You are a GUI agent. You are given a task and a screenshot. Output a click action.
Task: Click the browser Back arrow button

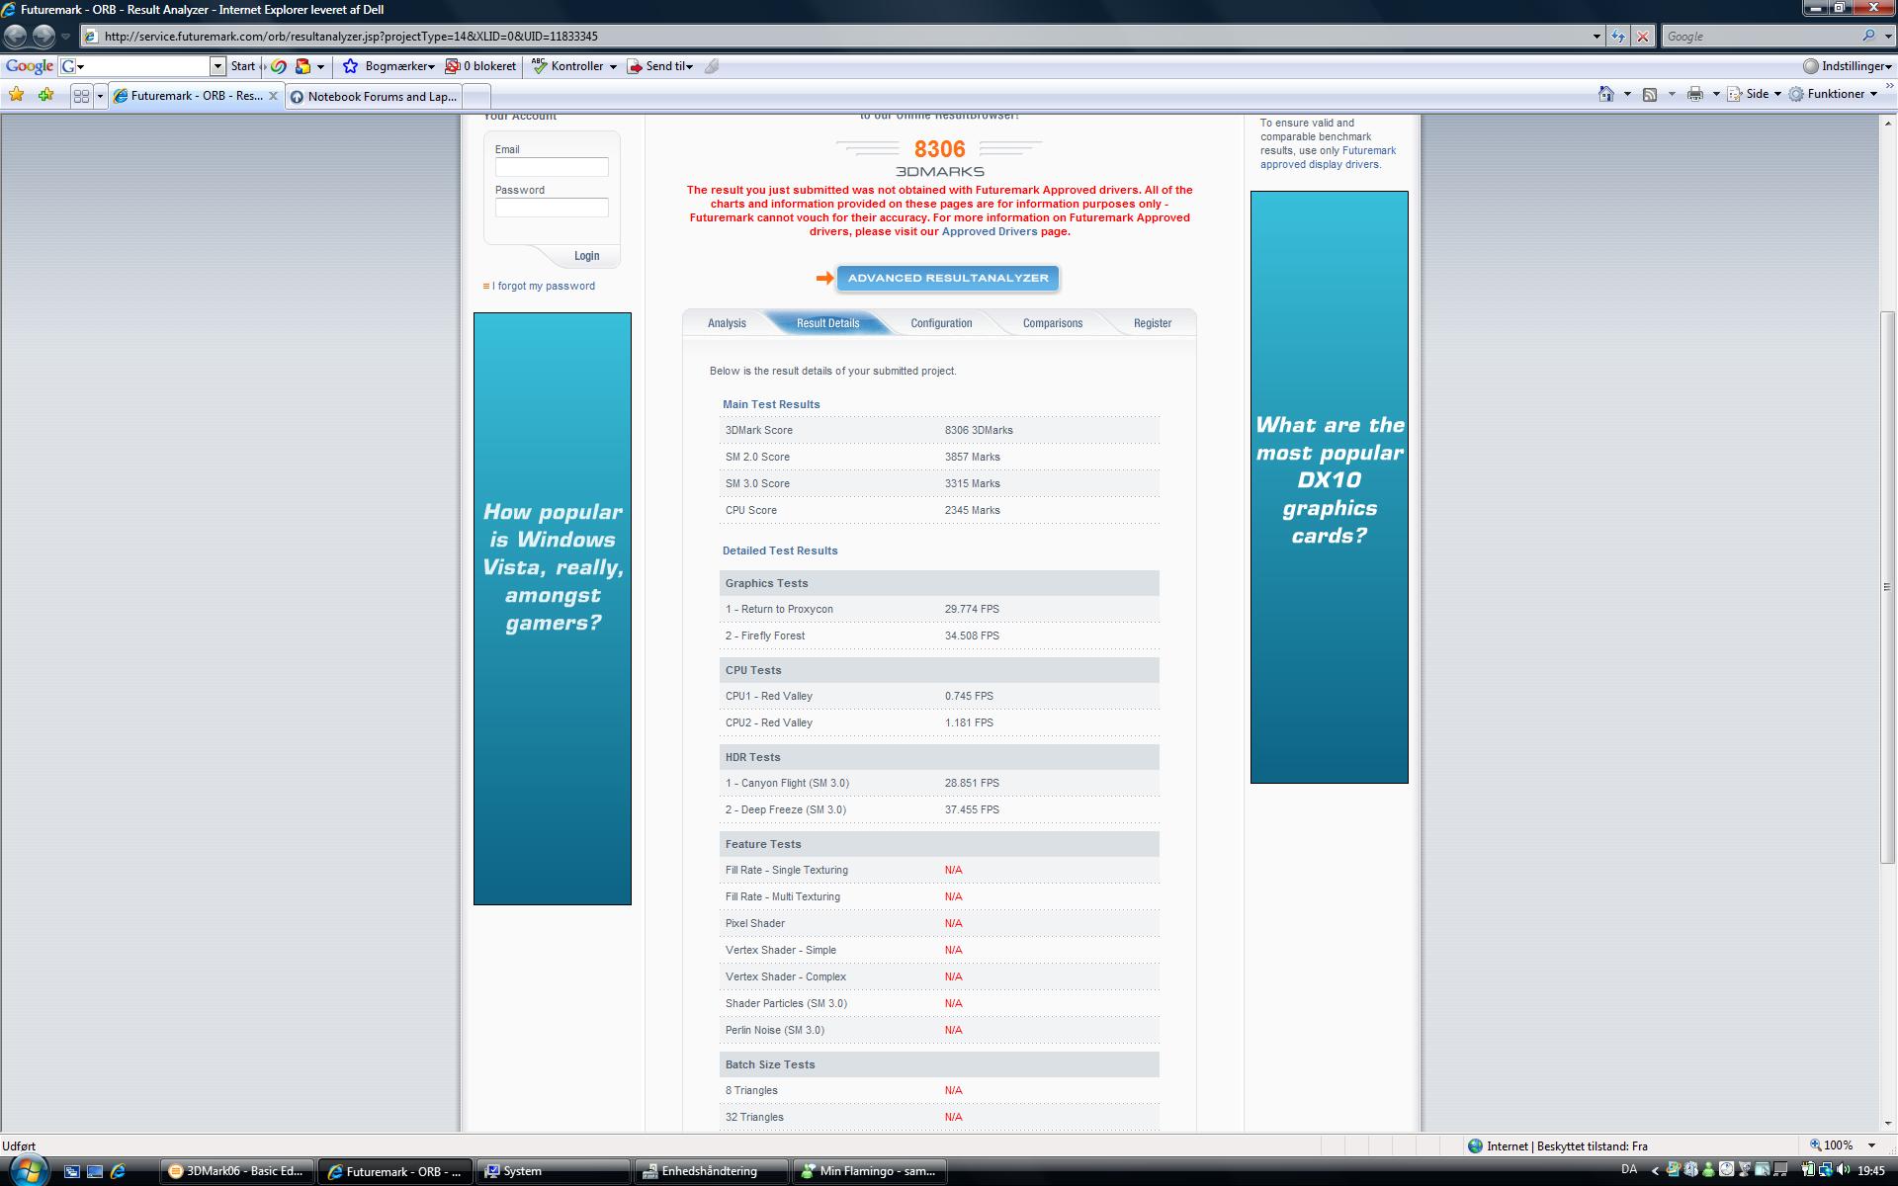tap(16, 36)
